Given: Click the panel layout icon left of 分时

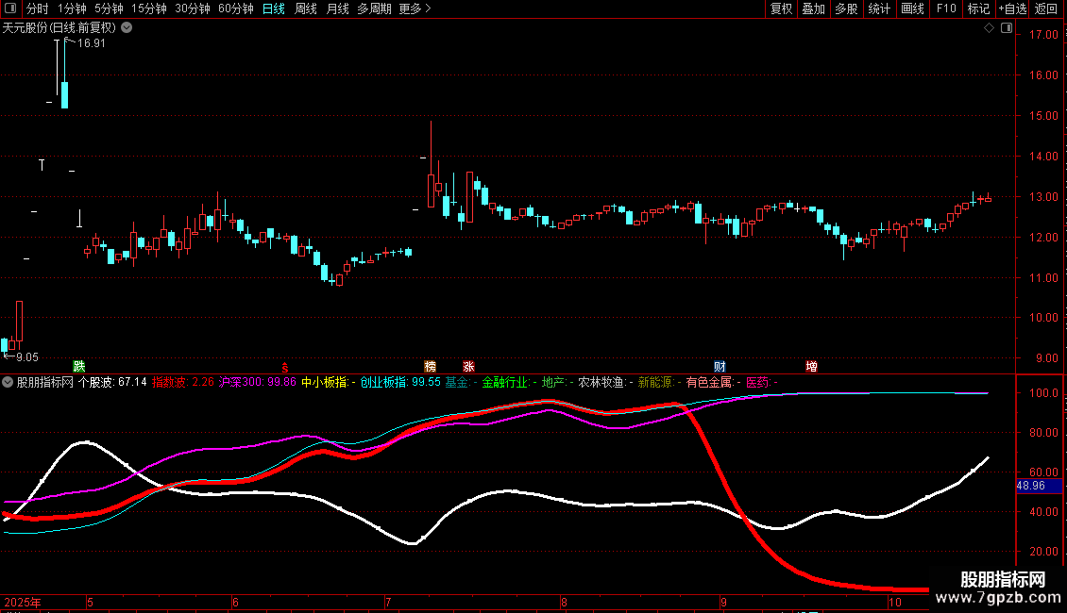Looking at the screenshot, I should pos(10,8).
